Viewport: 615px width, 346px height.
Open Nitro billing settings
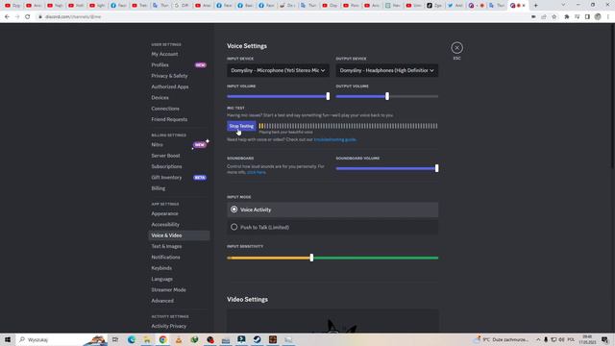click(158, 145)
